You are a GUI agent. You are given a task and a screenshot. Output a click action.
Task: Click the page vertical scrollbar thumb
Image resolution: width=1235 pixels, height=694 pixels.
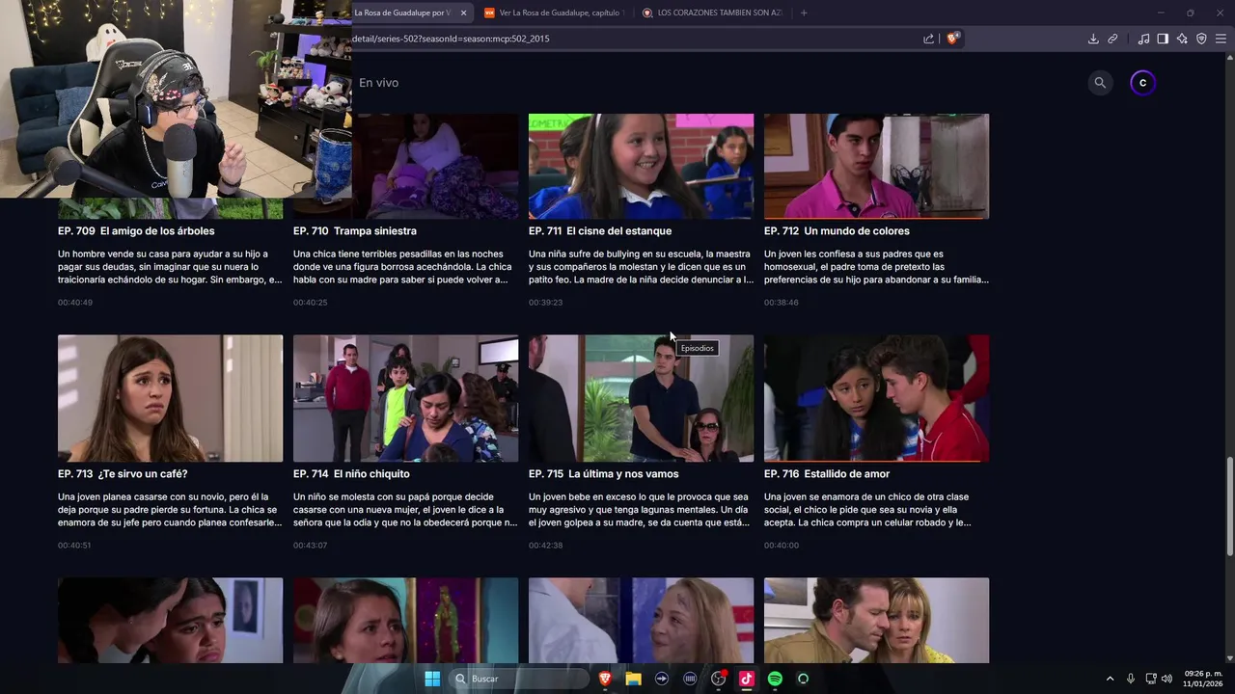(1229, 506)
